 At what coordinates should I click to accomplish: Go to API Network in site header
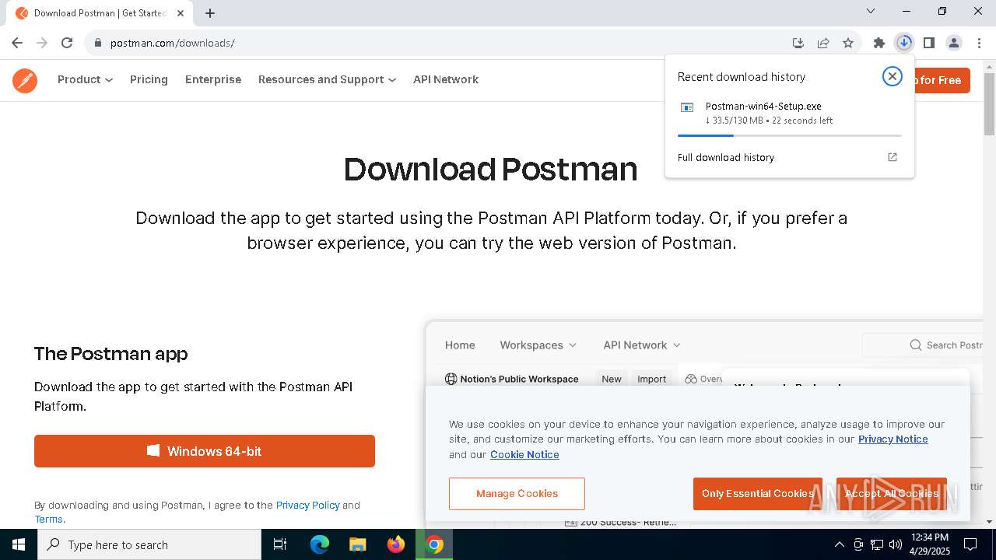coord(446,79)
